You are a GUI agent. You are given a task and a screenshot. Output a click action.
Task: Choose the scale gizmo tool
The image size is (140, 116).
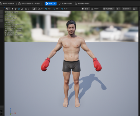22,9
